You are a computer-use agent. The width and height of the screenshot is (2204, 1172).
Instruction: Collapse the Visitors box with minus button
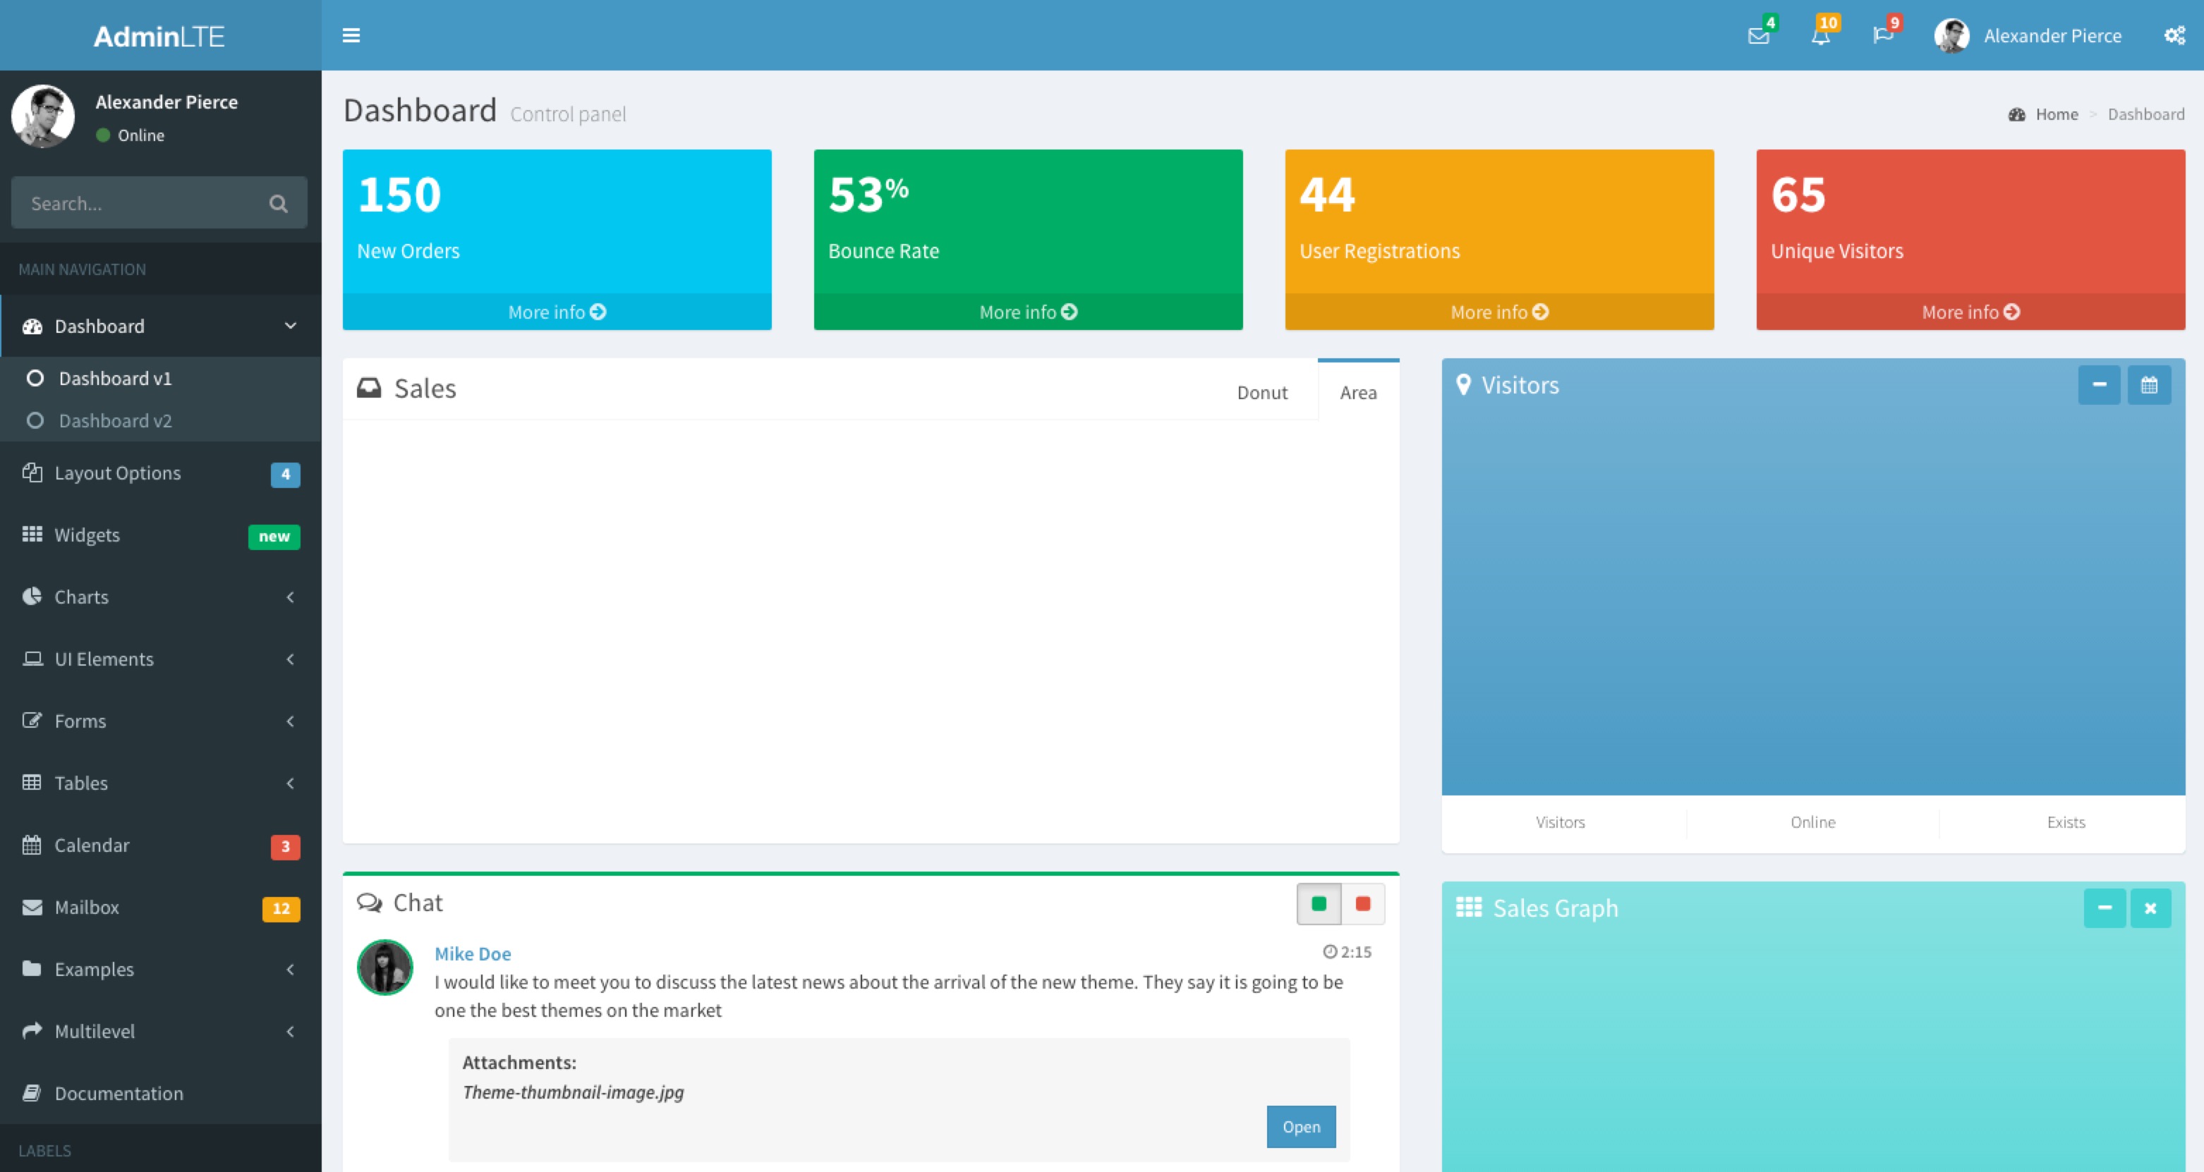pyautogui.click(x=2099, y=385)
